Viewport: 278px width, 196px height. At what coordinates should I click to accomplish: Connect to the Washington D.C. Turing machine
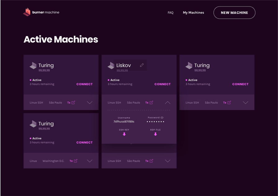pos(84,143)
